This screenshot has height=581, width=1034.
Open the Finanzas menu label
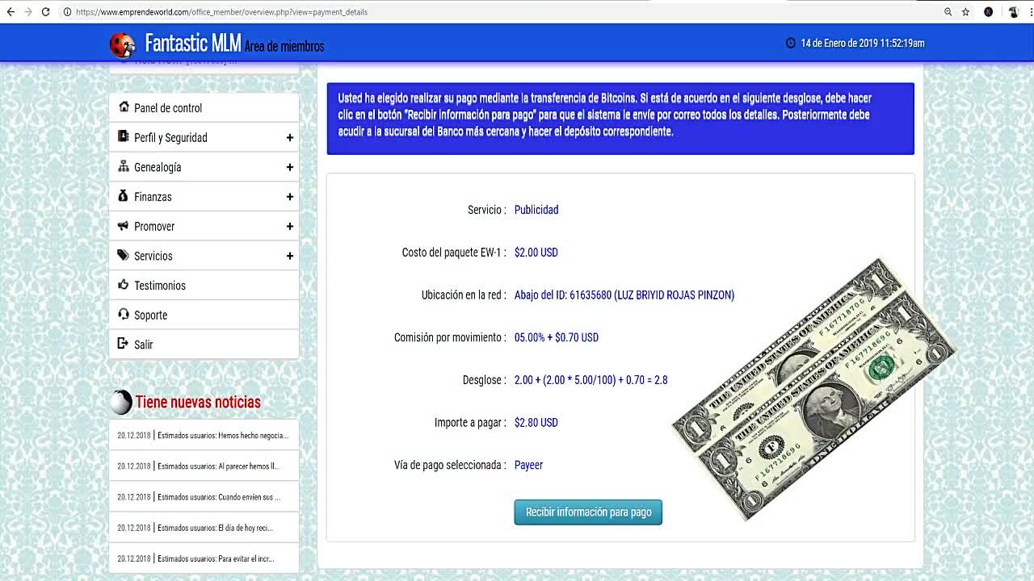coord(153,197)
